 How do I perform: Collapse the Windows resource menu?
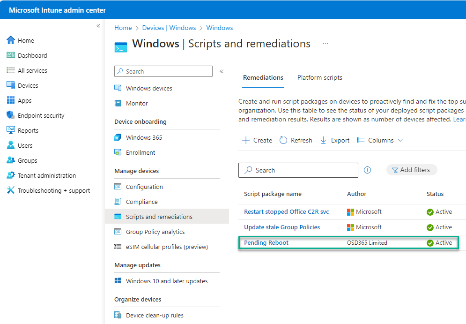222,71
